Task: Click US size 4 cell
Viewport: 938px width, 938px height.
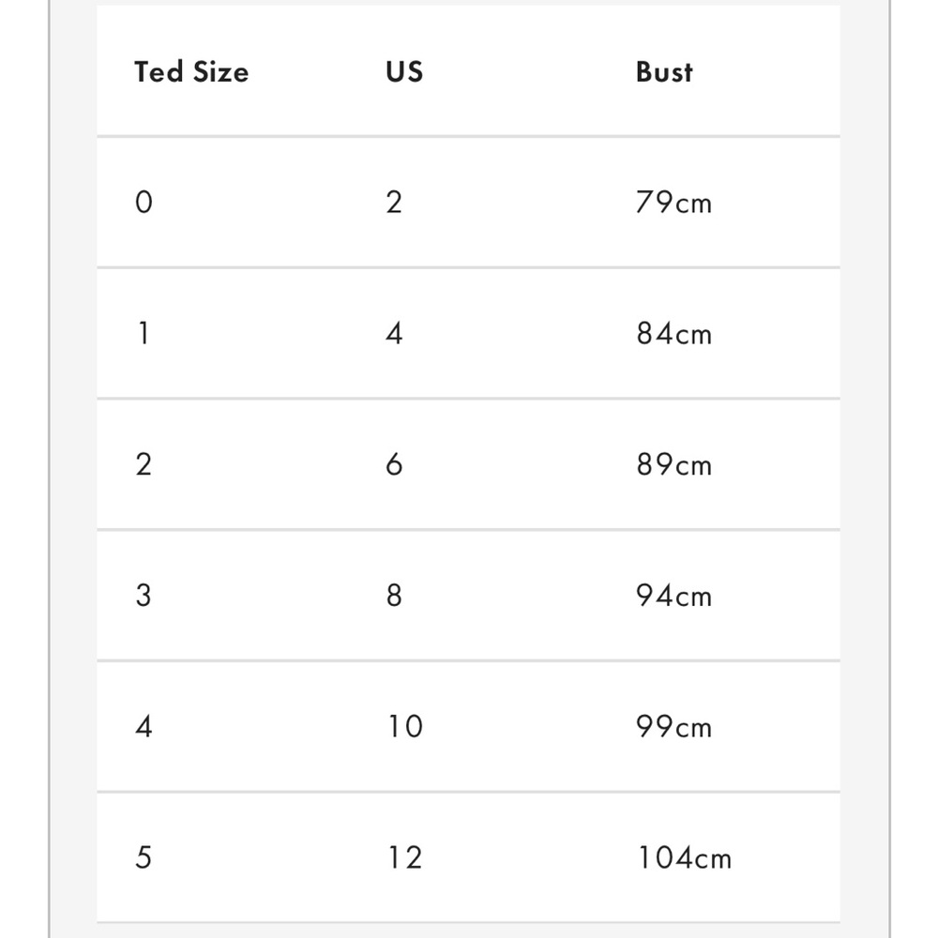Action: 394,333
